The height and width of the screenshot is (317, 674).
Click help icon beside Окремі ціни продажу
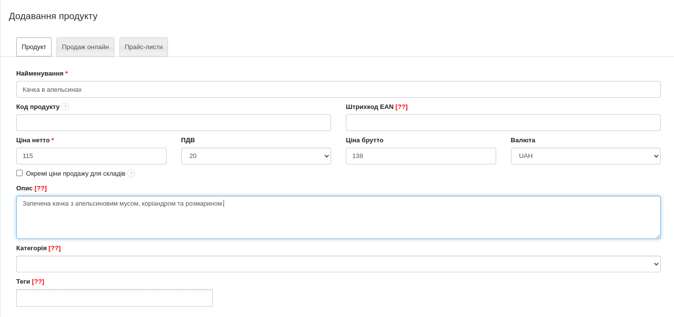point(131,173)
